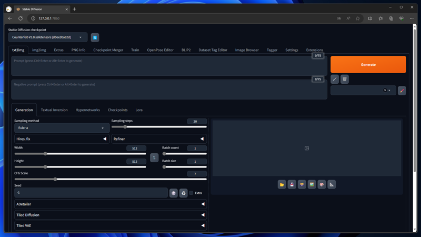
Task: Click the Height slider
Action: tap(81, 167)
